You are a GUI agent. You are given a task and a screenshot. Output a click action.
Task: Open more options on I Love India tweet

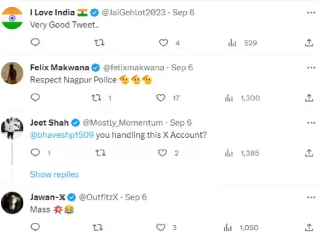[311, 13]
